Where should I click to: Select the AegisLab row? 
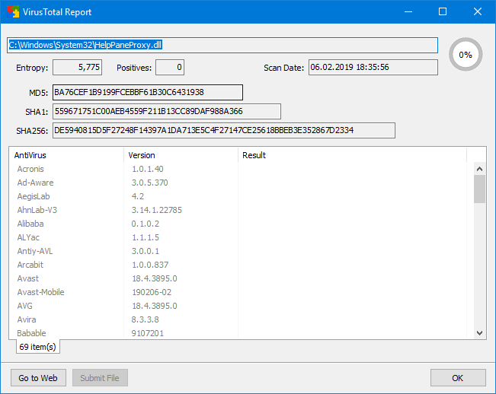[238, 196]
